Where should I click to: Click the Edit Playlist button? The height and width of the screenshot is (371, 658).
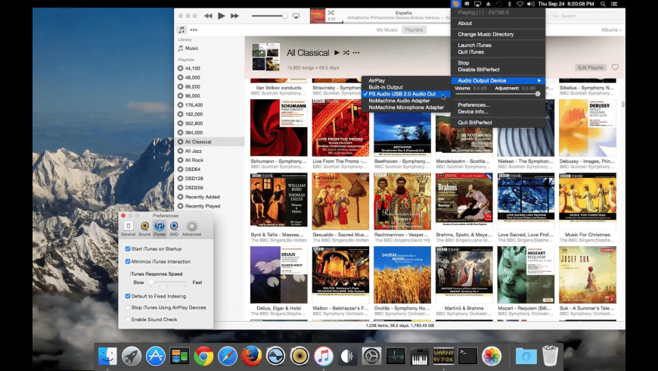coord(591,67)
